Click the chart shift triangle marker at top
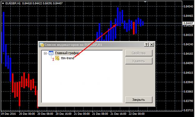 tap(145, 2)
